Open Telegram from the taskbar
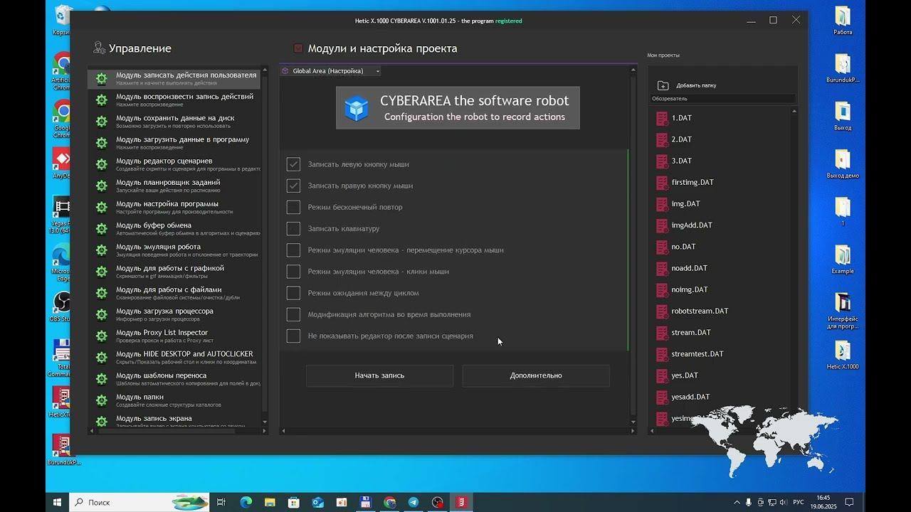911x512 pixels. click(414, 502)
